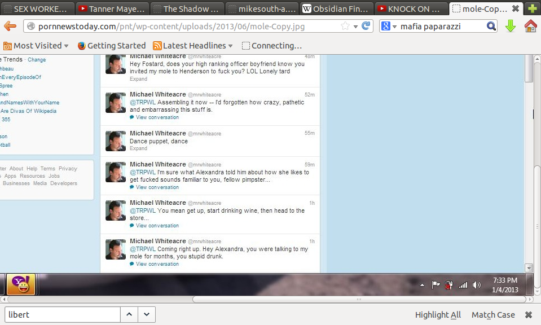This screenshot has width=541, height=325.
Task: Click the Businesses footer link
Action: point(16,183)
